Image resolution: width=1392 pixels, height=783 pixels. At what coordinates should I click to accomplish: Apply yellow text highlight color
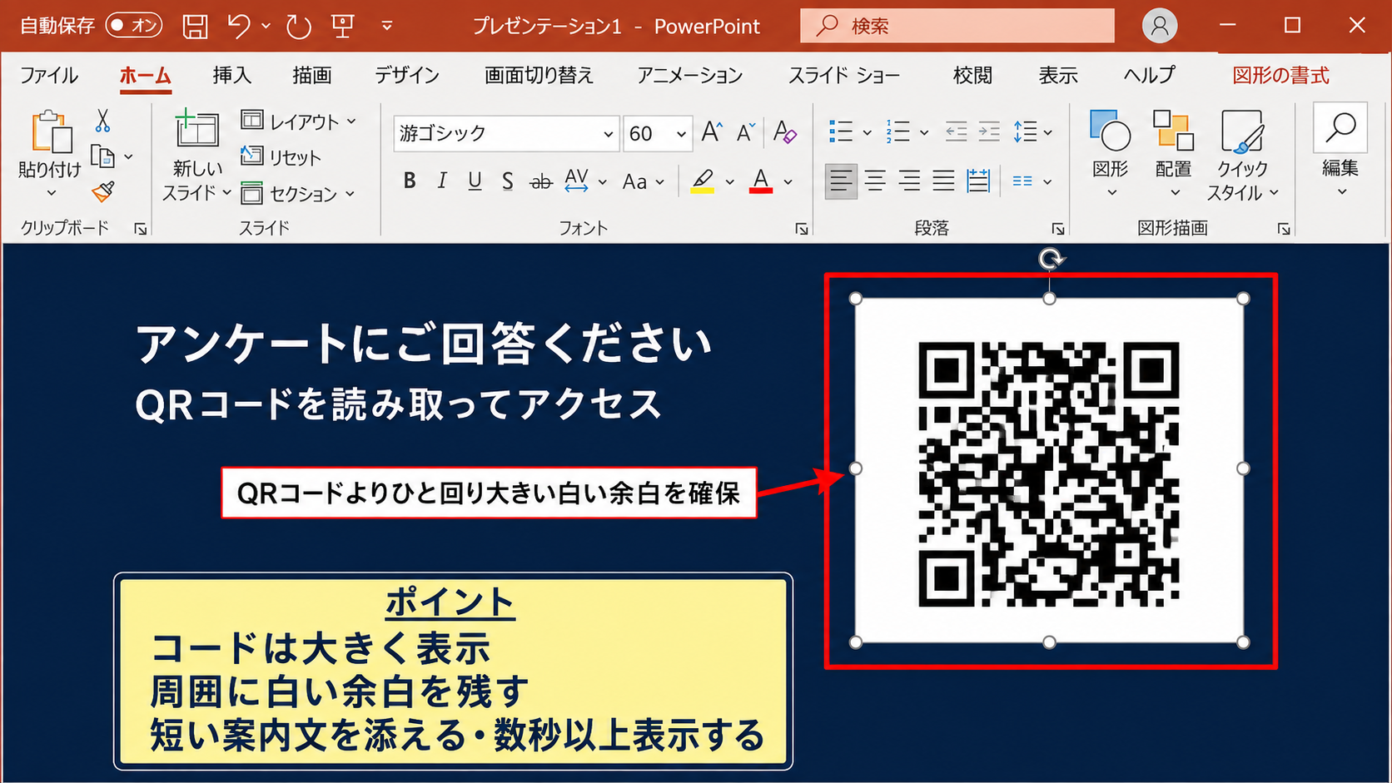click(x=703, y=181)
